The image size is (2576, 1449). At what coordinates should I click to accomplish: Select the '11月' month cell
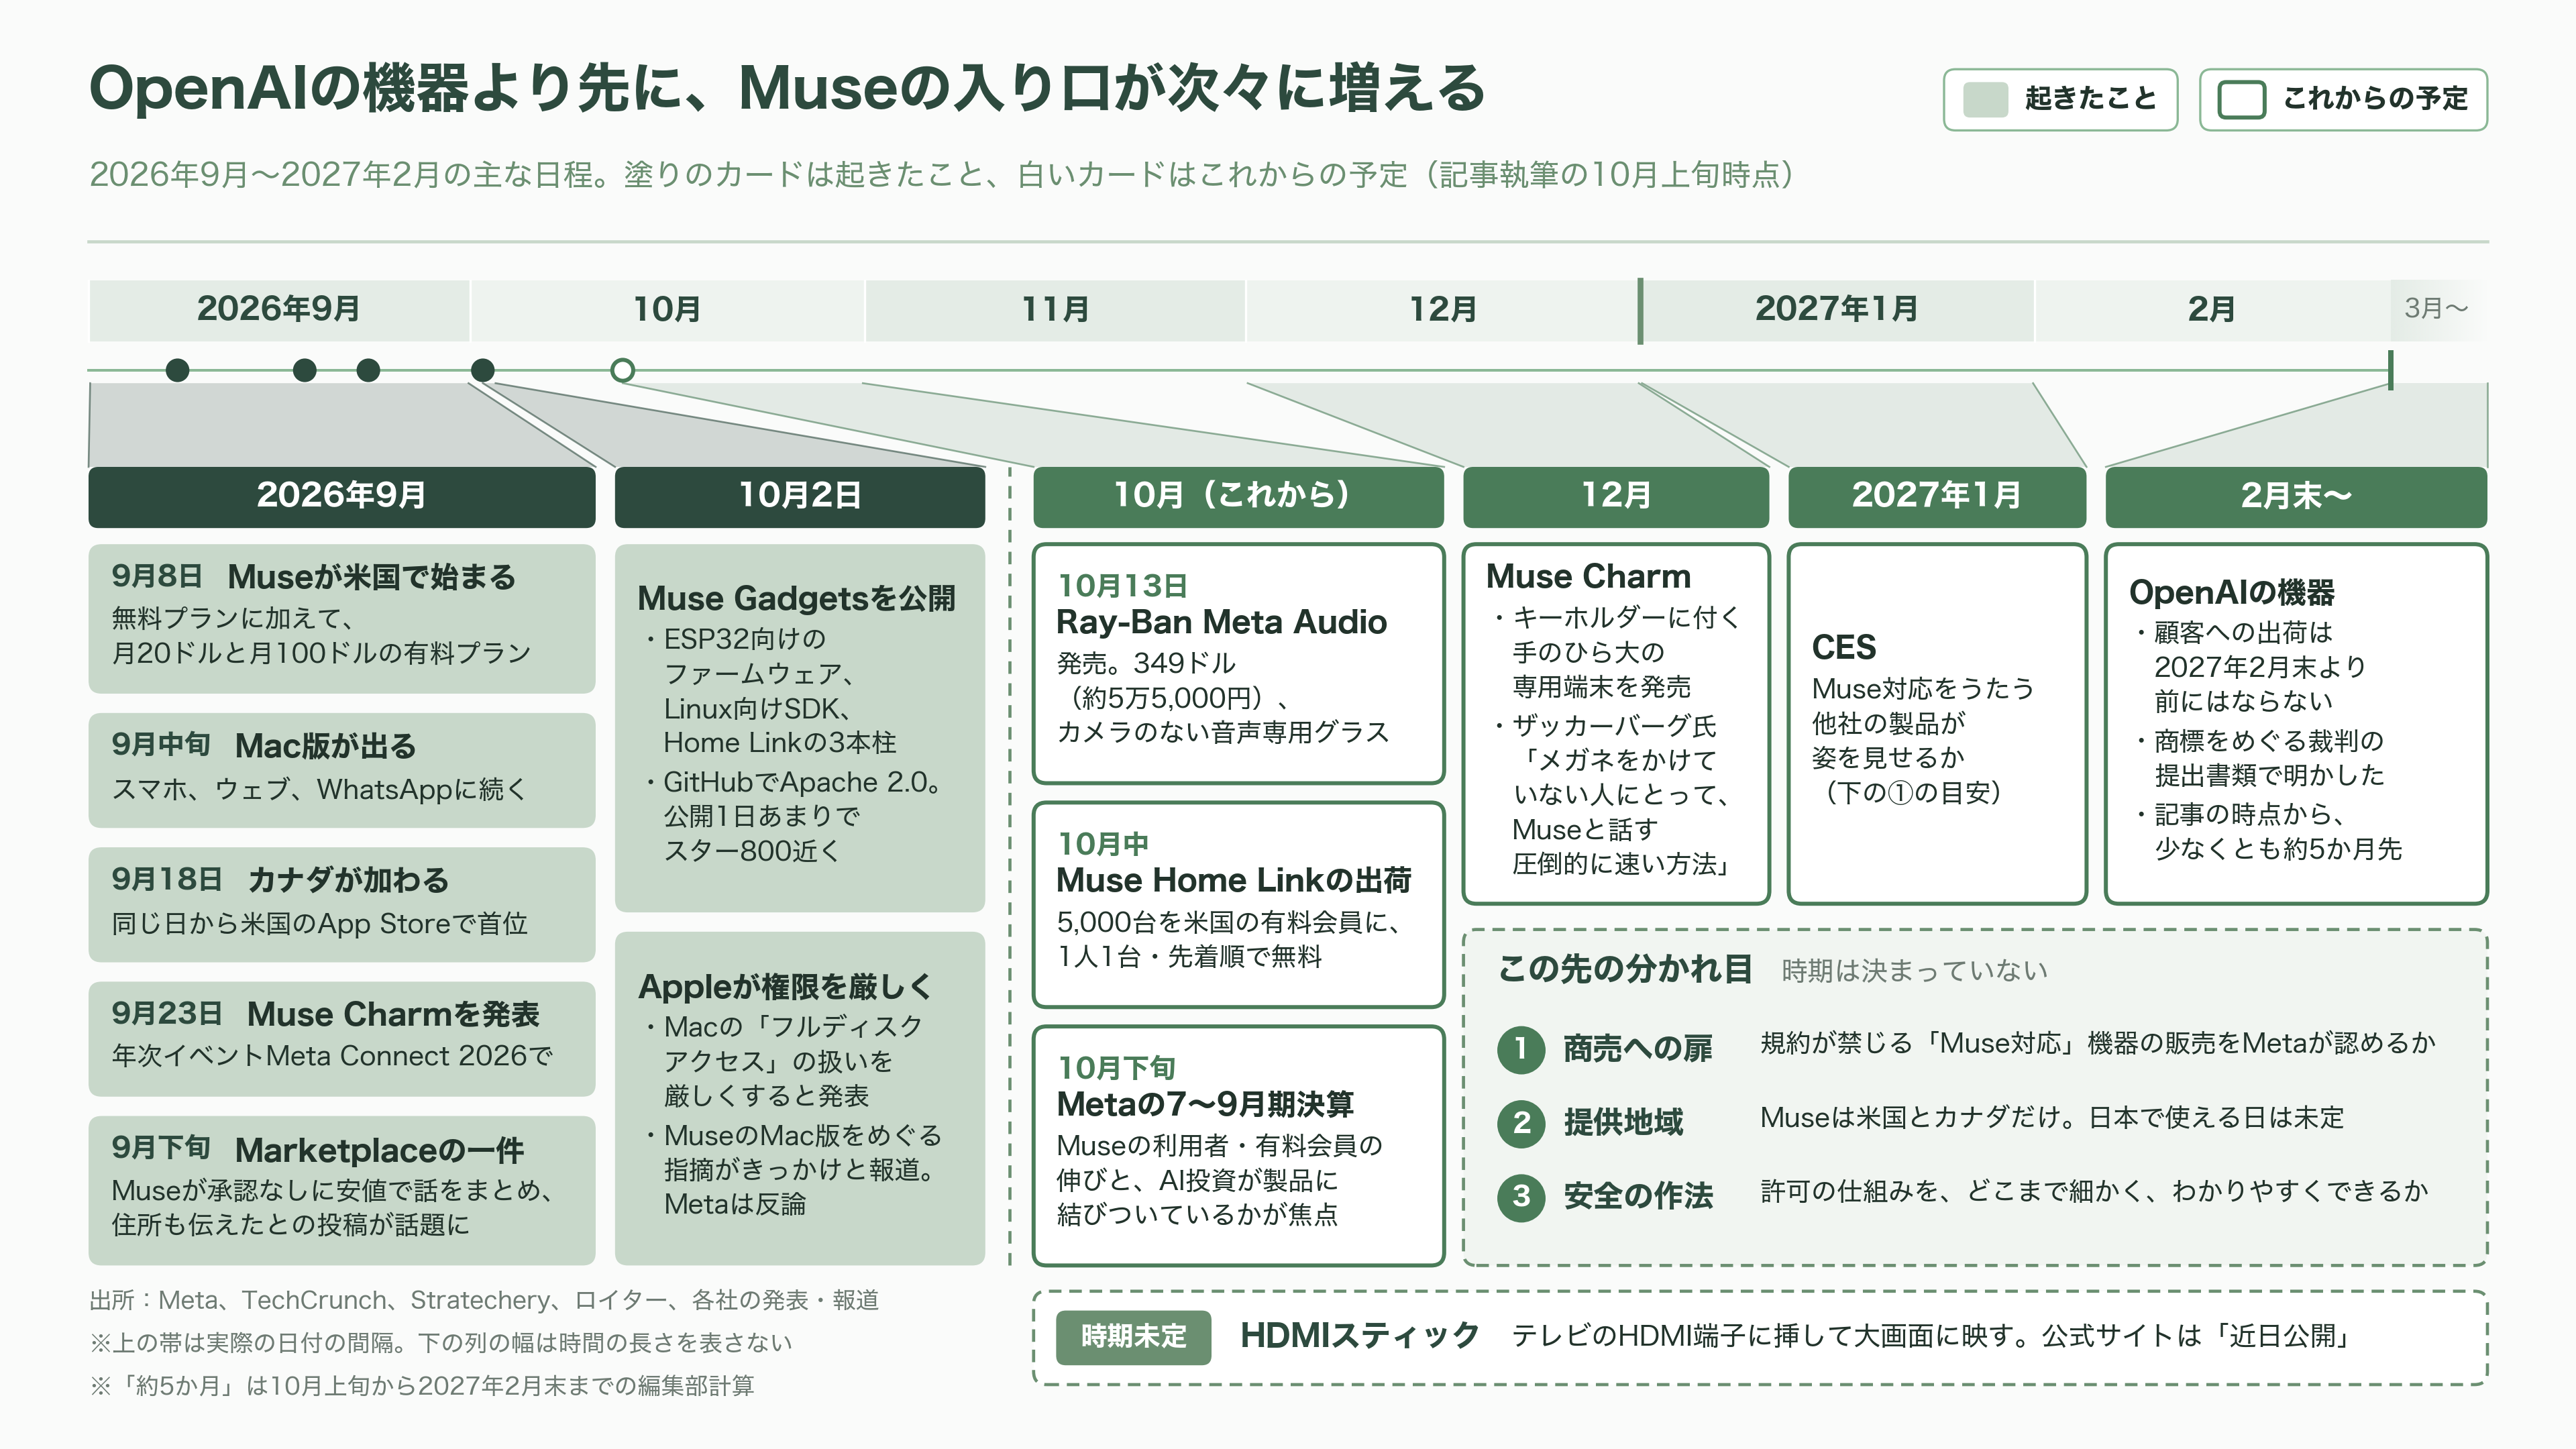tap(1055, 310)
